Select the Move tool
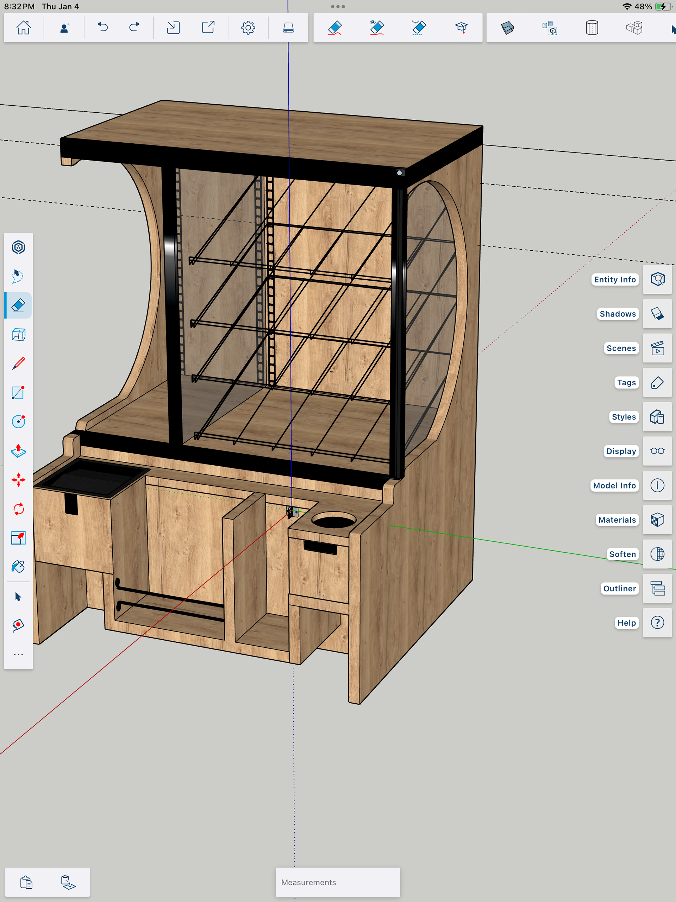 click(18, 480)
